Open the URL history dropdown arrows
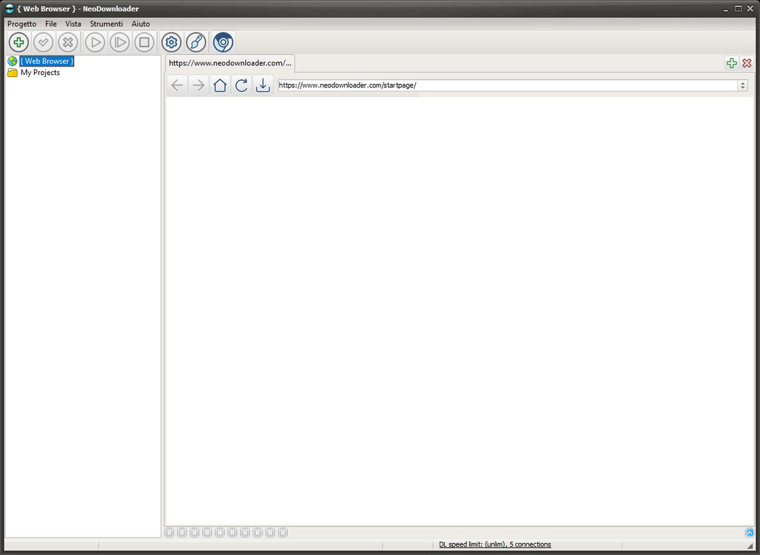760x555 pixels. coord(743,85)
